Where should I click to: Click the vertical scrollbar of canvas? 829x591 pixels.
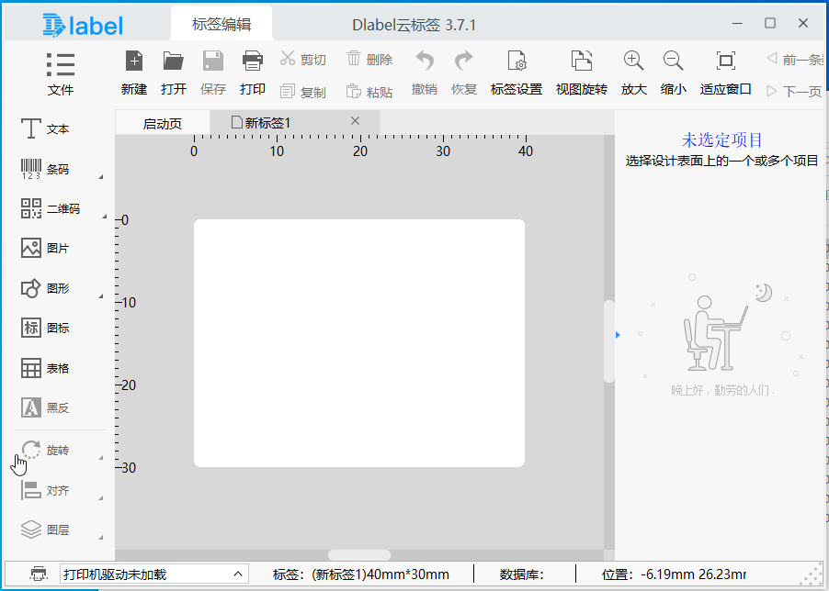pyautogui.click(x=609, y=341)
